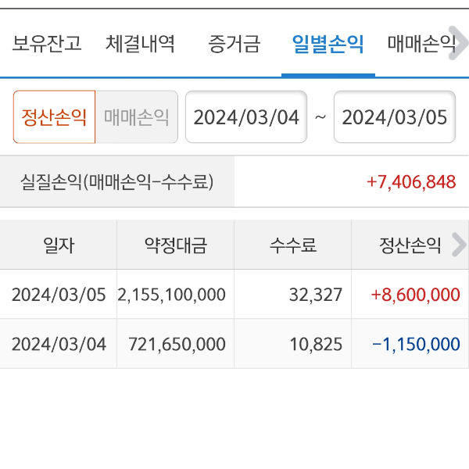Select the 일별손익 tab

(328, 44)
